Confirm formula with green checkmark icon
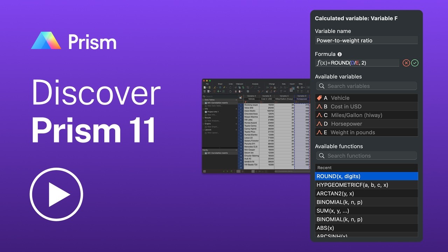 point(415,63)
